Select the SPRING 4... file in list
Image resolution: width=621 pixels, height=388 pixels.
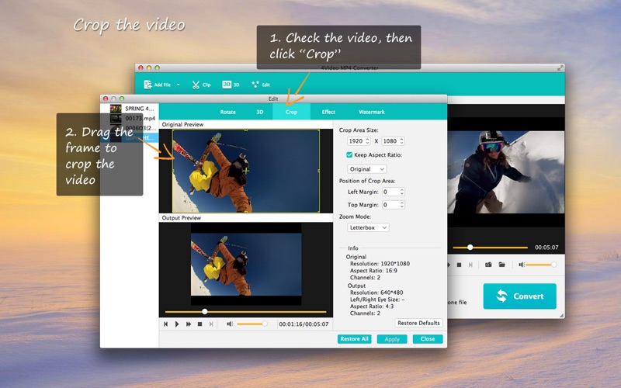pyautogui.click(x=140, y=109)
